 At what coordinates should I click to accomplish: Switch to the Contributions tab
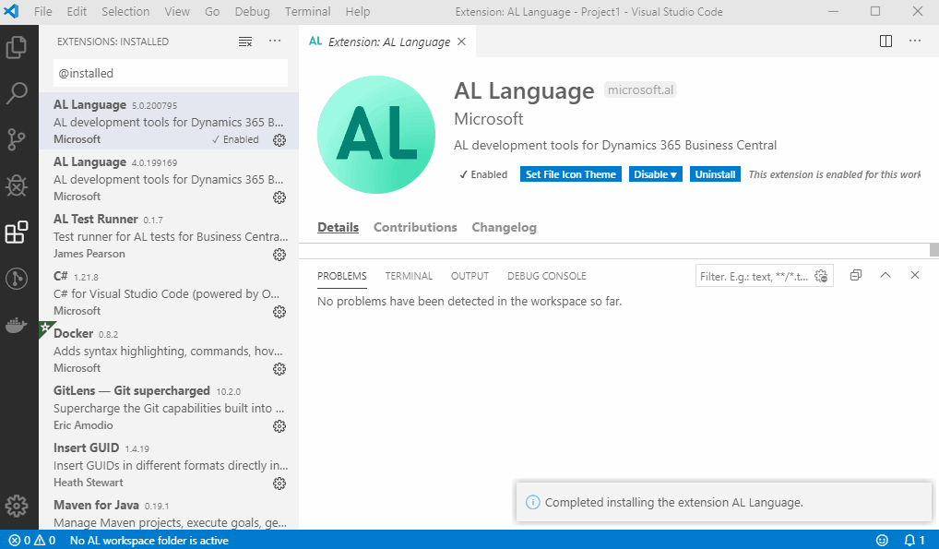415,227
